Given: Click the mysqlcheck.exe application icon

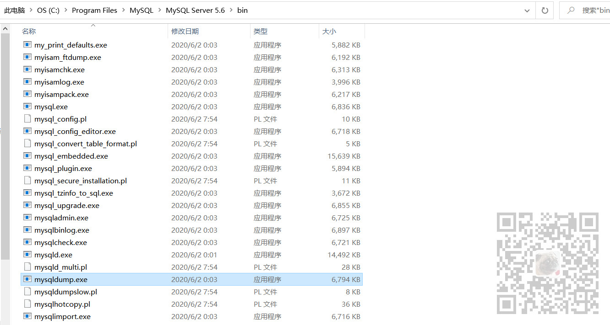Looking at the screenshot, I should (27, 242).
